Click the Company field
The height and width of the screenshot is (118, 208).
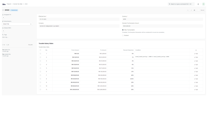click(79, 26)
